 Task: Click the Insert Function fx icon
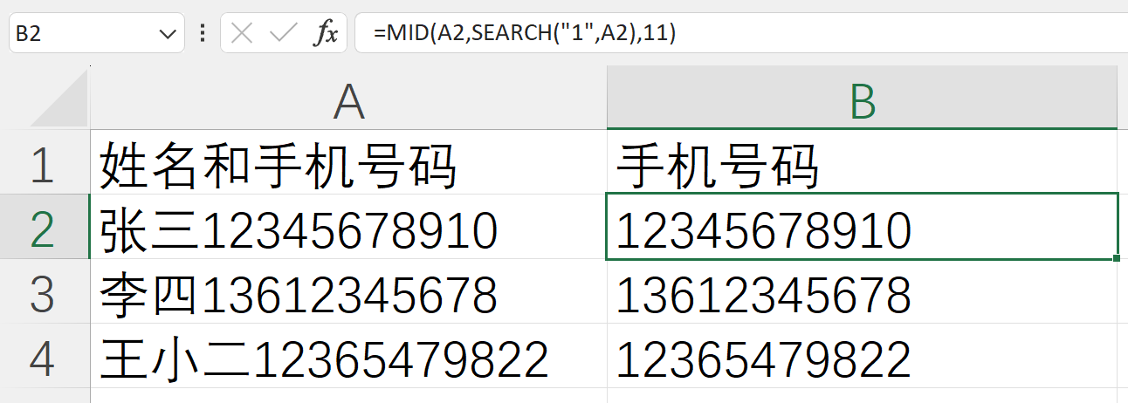(x=326, y=34)
